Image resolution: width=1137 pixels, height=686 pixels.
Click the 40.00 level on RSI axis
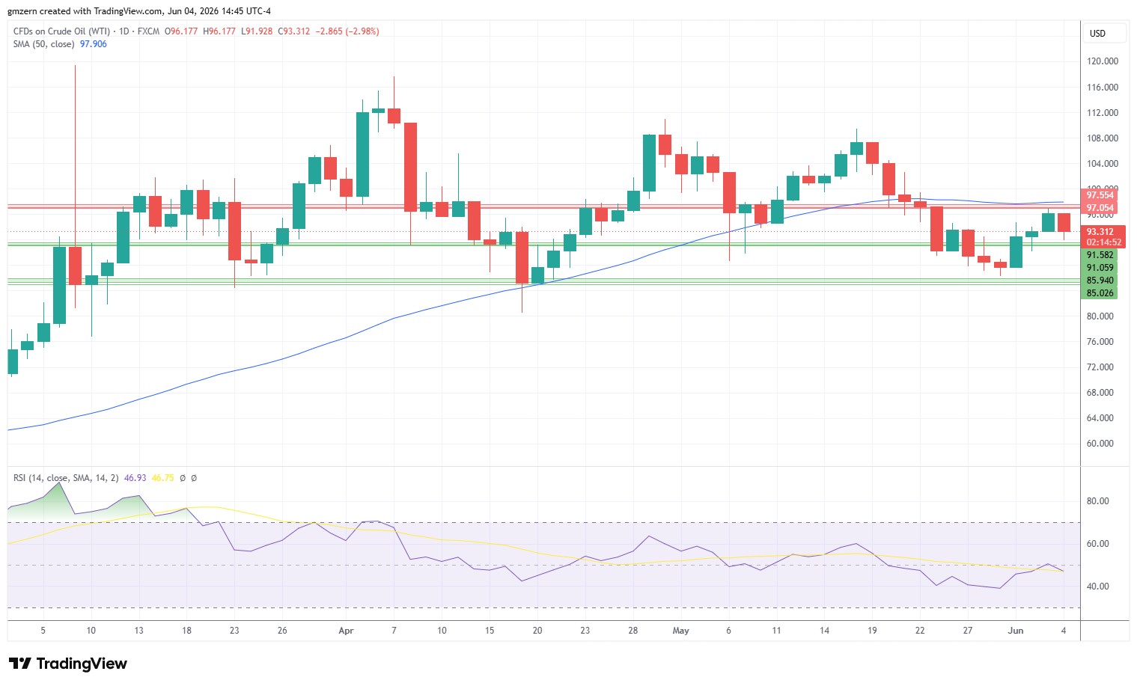[x=1098, y=587]
